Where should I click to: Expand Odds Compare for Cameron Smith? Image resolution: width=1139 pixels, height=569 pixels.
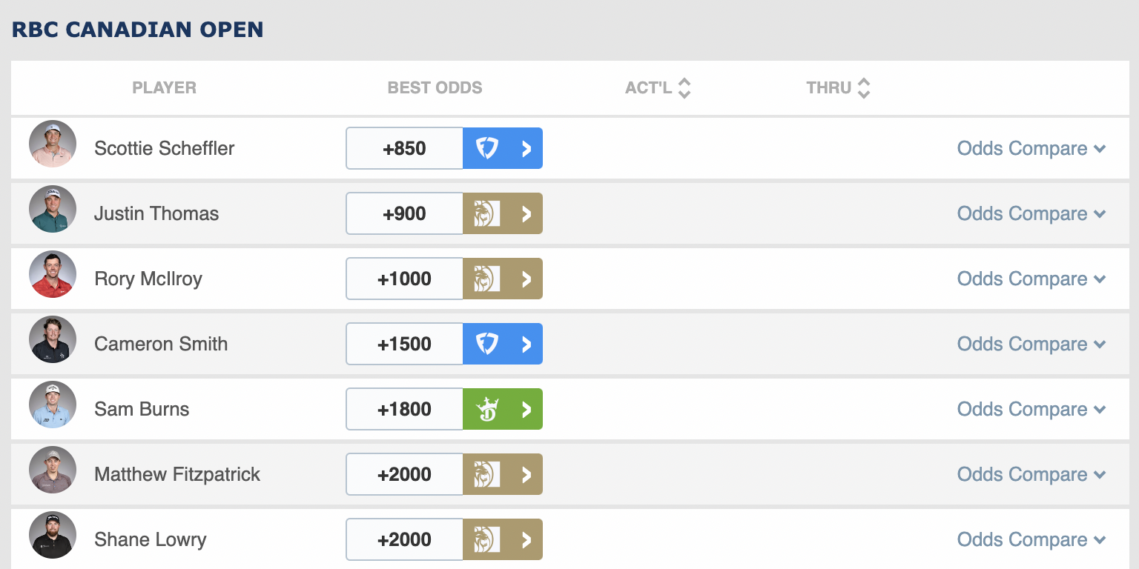point(1031,344)
